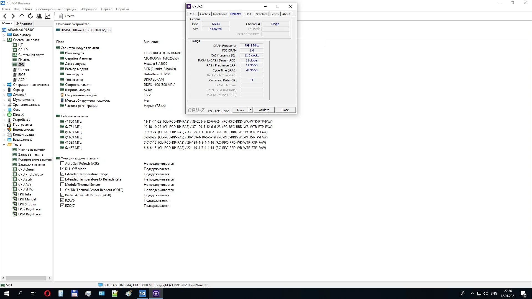Click the Refresh toolbar icon
This screenshot has height=299, width=532.
[30, 16]
